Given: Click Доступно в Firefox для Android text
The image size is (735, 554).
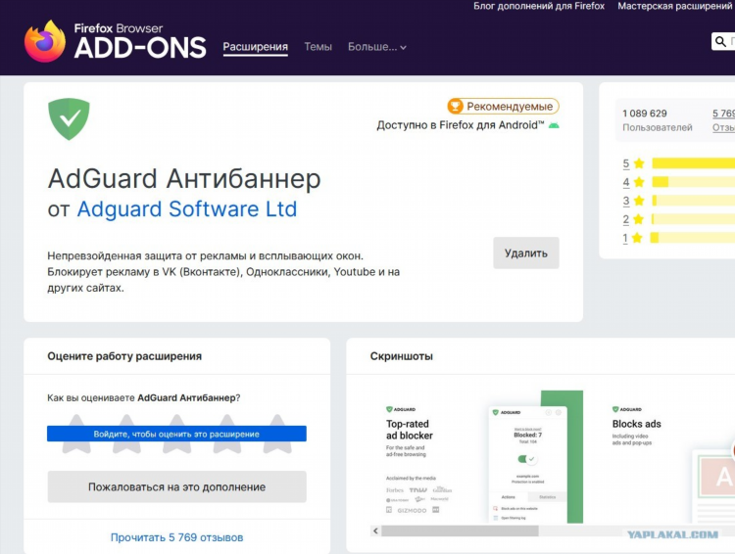Looking at the screenshot, I should [461, 125].
